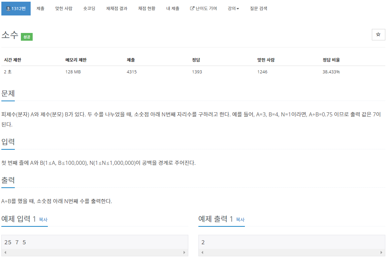Screen dimensions: 387x258
Task: Click right scroll arrow of example output box
Action: click(381, 252)
